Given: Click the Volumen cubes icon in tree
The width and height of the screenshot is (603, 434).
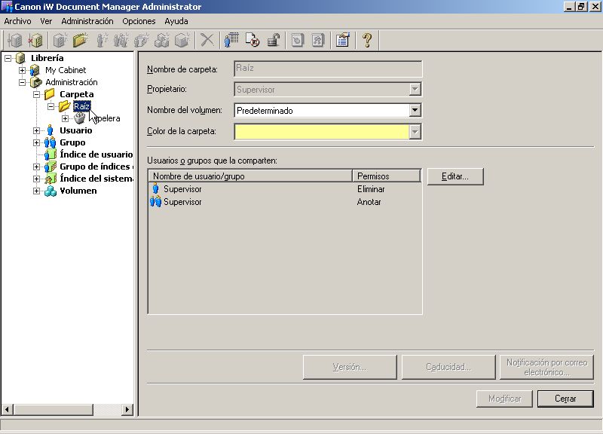Looking at the screenshot, I should click(x=51, y=191).
